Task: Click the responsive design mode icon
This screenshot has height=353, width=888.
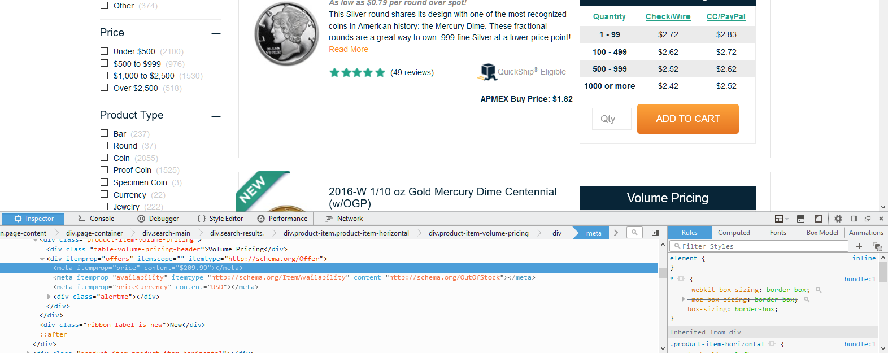Action: point(819,219)
